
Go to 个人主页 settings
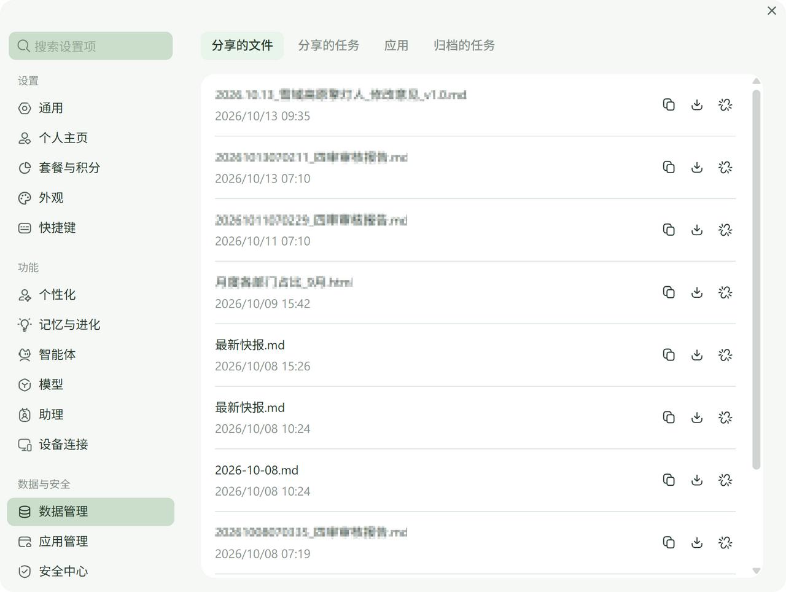click(91, 138)
